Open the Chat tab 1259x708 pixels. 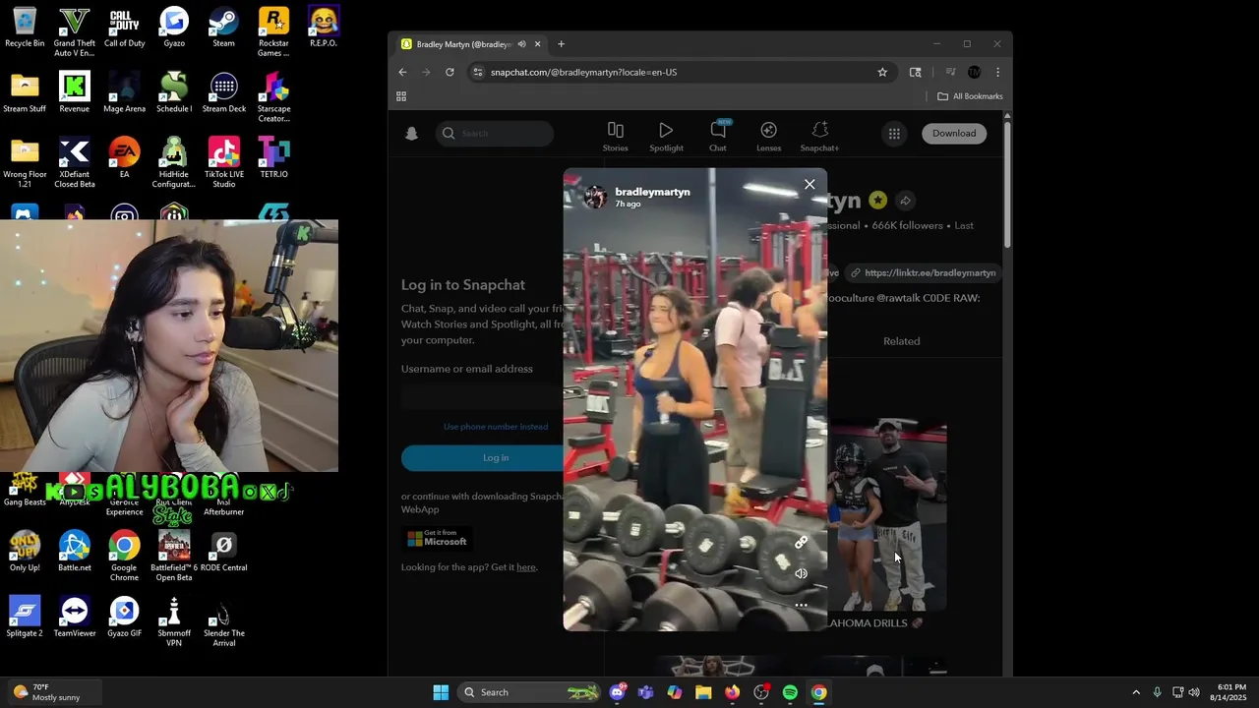[718, 137]
